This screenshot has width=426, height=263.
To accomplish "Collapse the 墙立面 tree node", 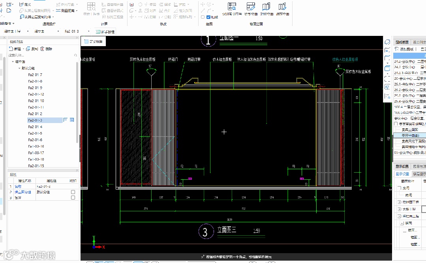I will (x=13, y=62).
